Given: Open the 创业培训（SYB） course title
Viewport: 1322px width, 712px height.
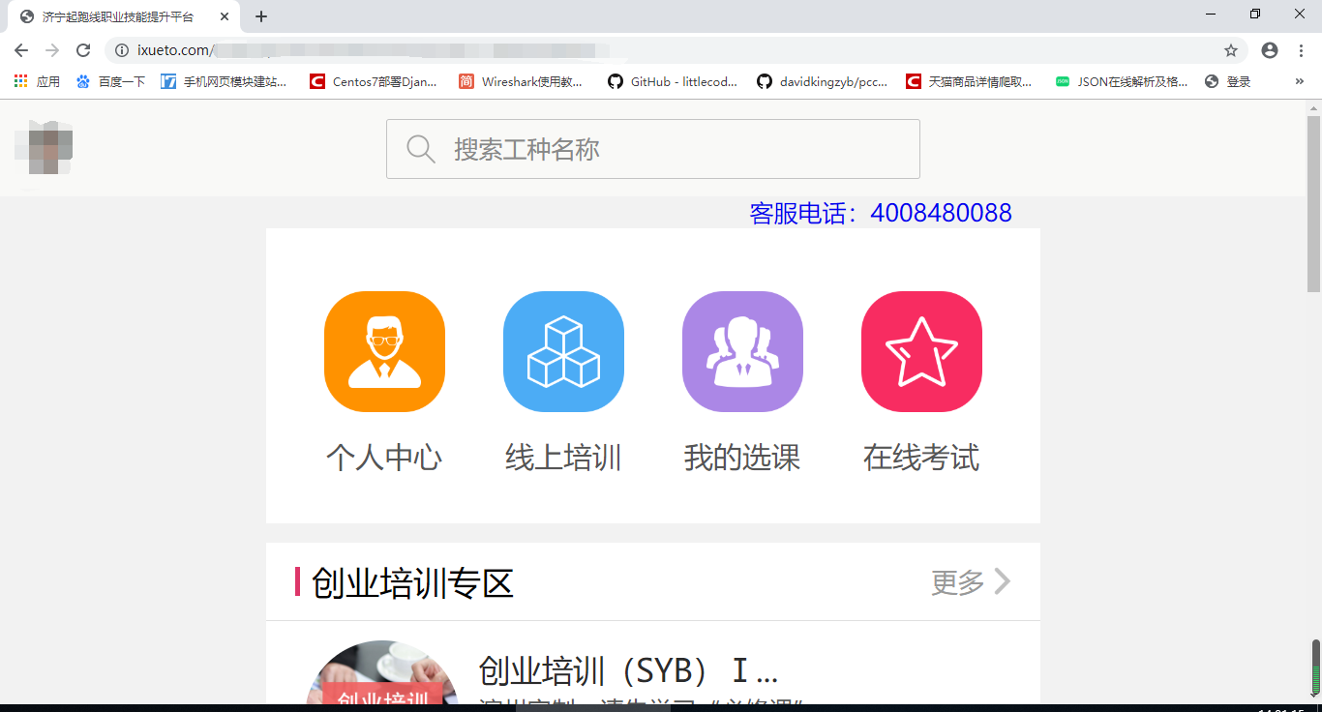Looking at the screenshot, I should 629,670.
